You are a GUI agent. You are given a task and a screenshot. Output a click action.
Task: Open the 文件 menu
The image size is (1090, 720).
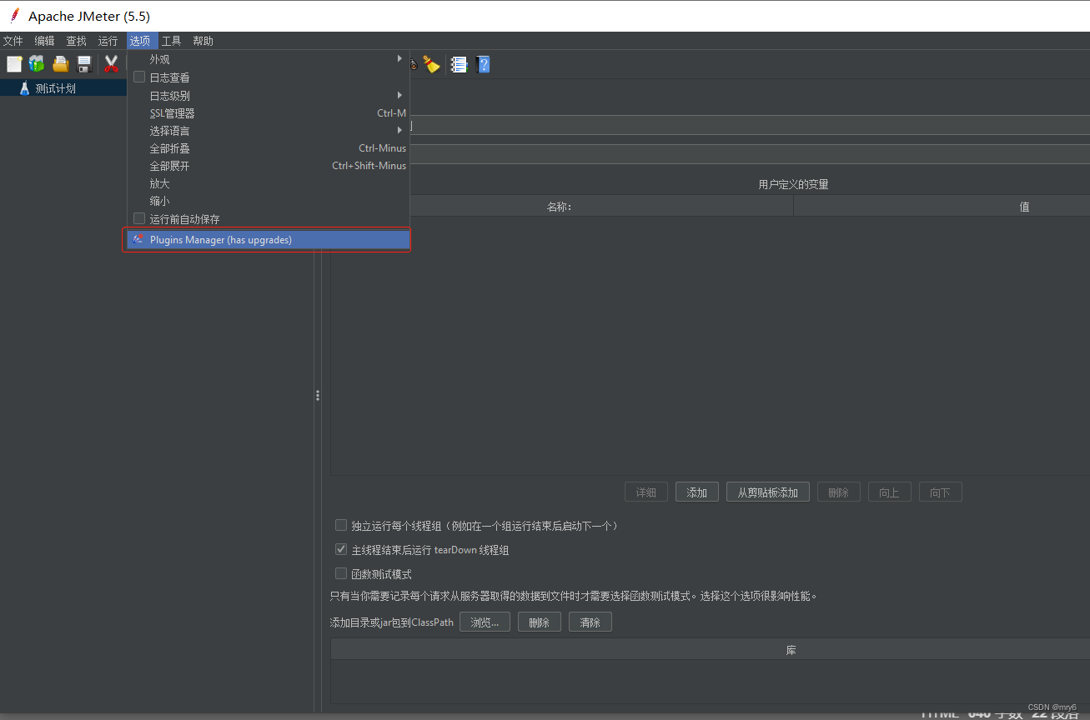point(13,41)
